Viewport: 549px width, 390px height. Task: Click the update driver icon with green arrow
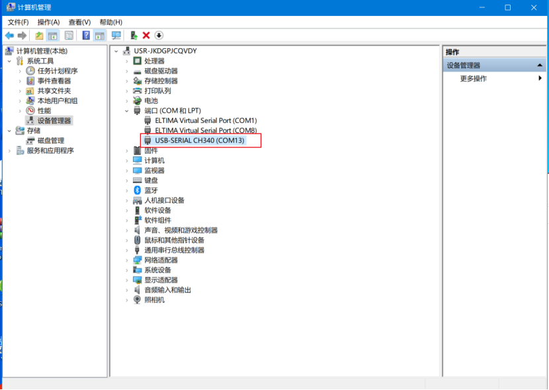(134, 35)
